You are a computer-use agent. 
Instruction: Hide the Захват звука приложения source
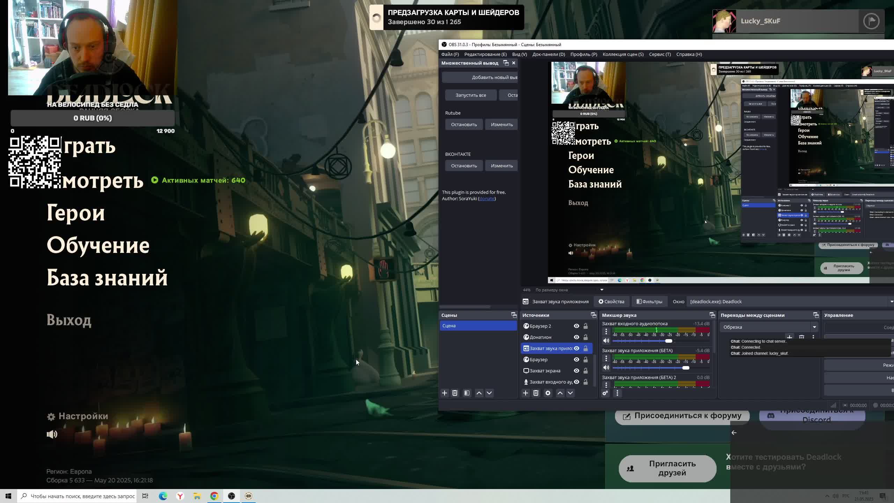click(x=577, y=348)
